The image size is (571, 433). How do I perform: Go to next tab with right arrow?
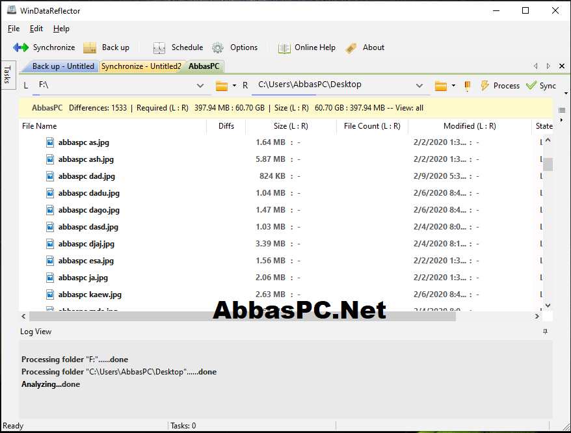tap(548, 66)
